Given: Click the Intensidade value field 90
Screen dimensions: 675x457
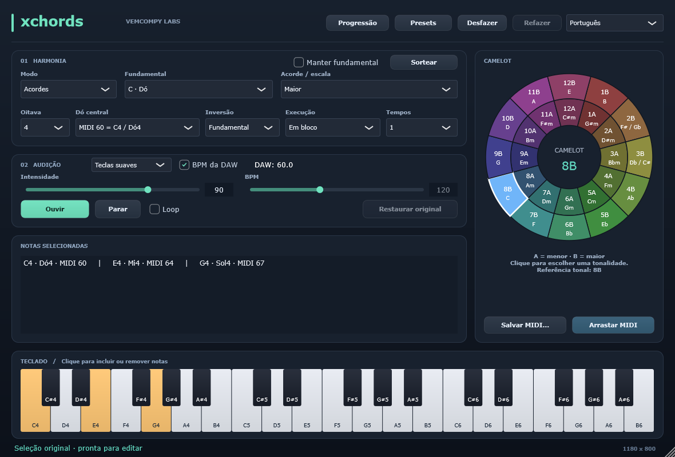Looking at the screenshot, I should [x=219, y=190].
